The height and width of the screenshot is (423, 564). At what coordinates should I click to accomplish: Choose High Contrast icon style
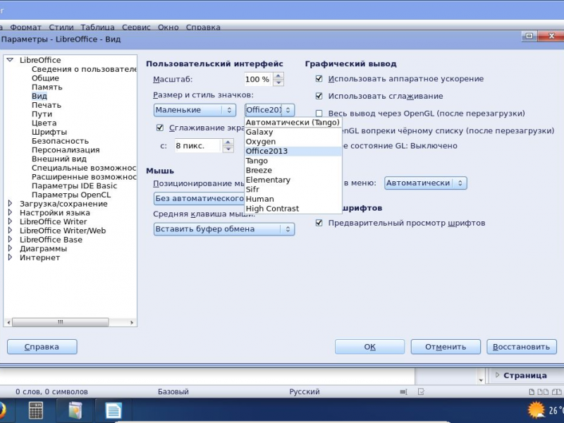tap(293, 209)
